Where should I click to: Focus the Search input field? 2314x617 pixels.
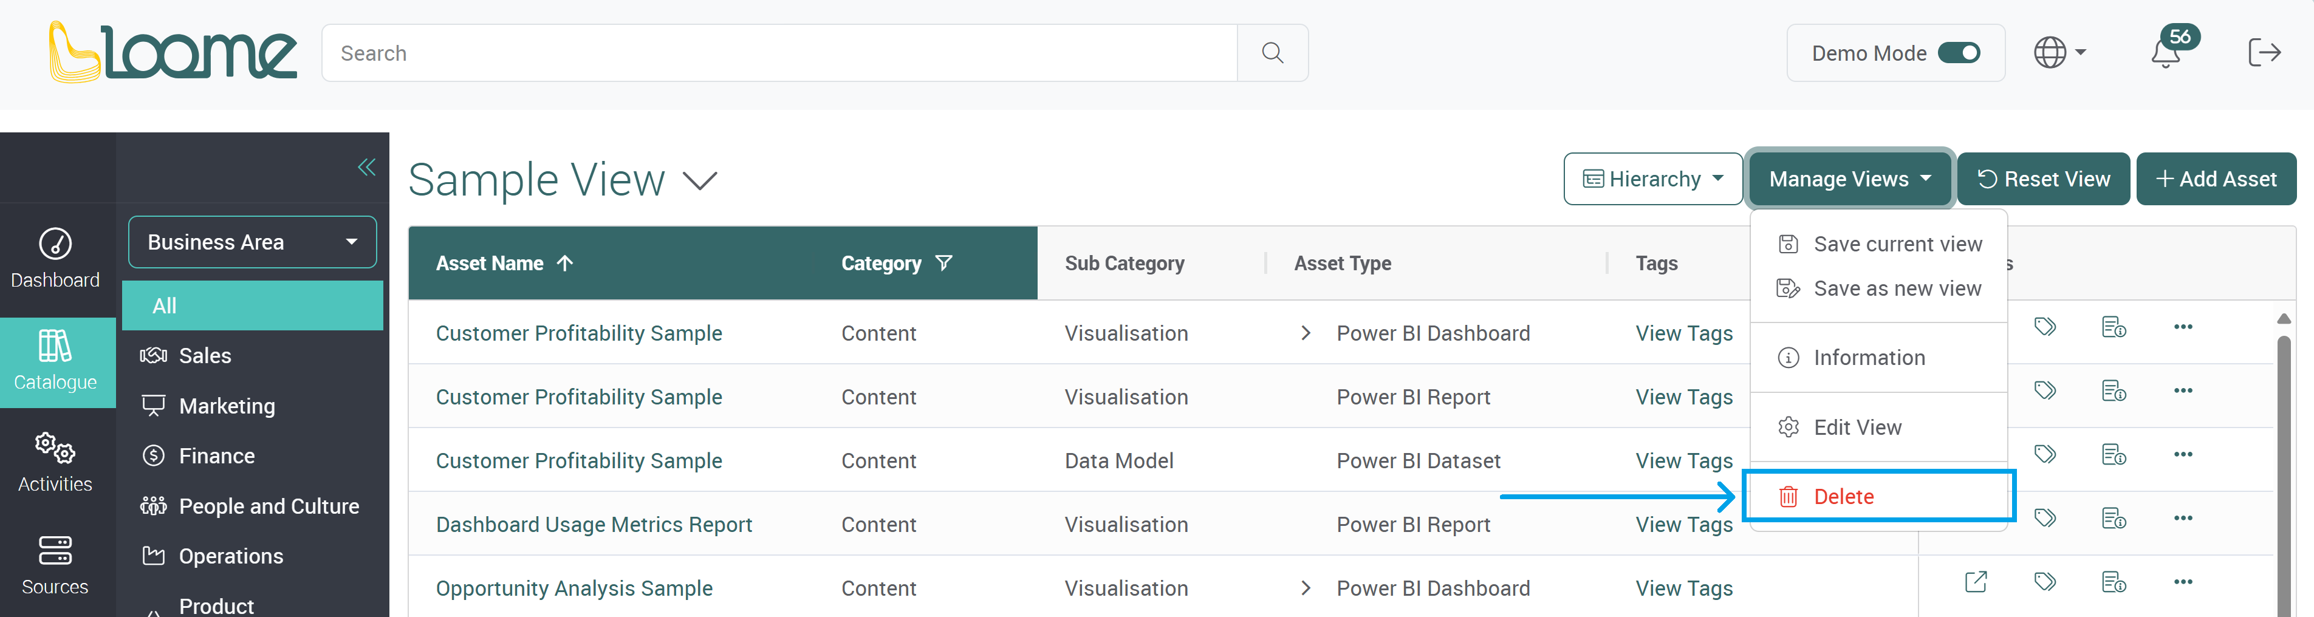pyautogui.click(x=779, y=53)
